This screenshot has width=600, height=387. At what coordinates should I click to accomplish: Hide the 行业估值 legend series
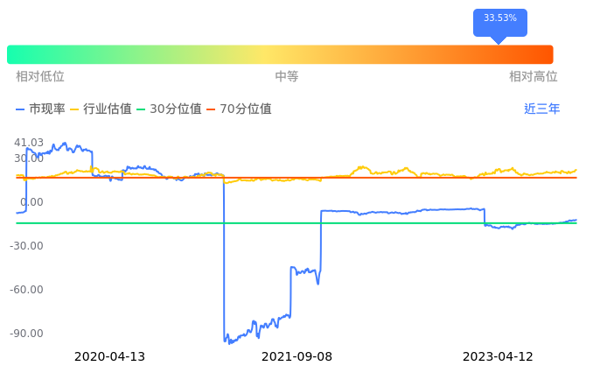101,109
